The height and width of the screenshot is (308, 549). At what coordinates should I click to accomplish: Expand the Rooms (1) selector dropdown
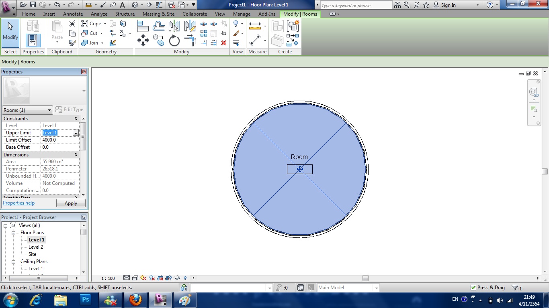tap(49, 110)
